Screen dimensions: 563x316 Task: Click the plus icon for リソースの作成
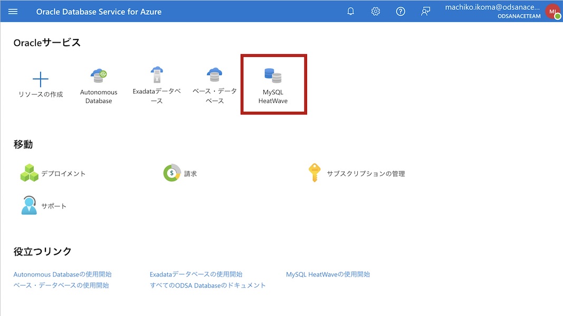click(41, 80)
